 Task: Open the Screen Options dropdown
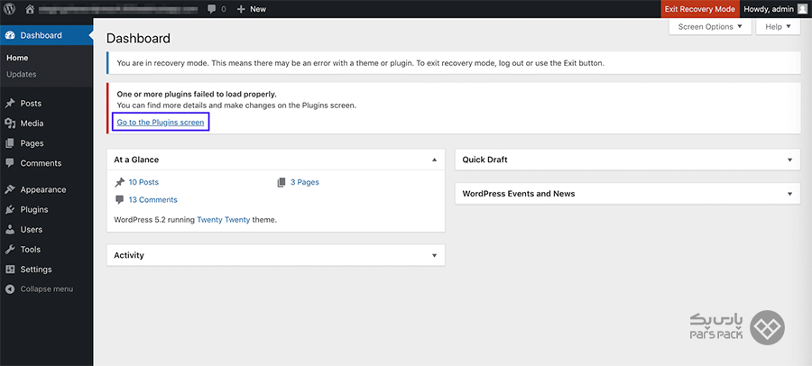point(710,26)
